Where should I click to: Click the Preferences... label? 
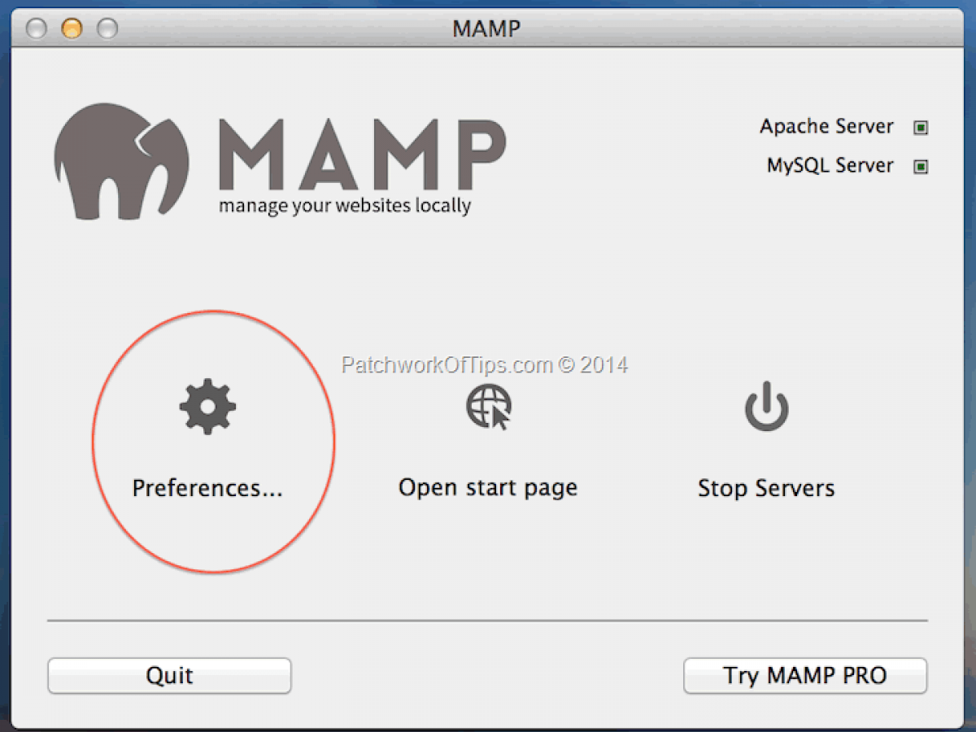coord(207,488)
